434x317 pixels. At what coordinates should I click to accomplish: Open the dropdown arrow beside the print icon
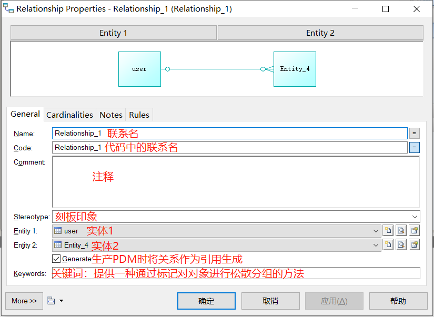tap(60, 300)
